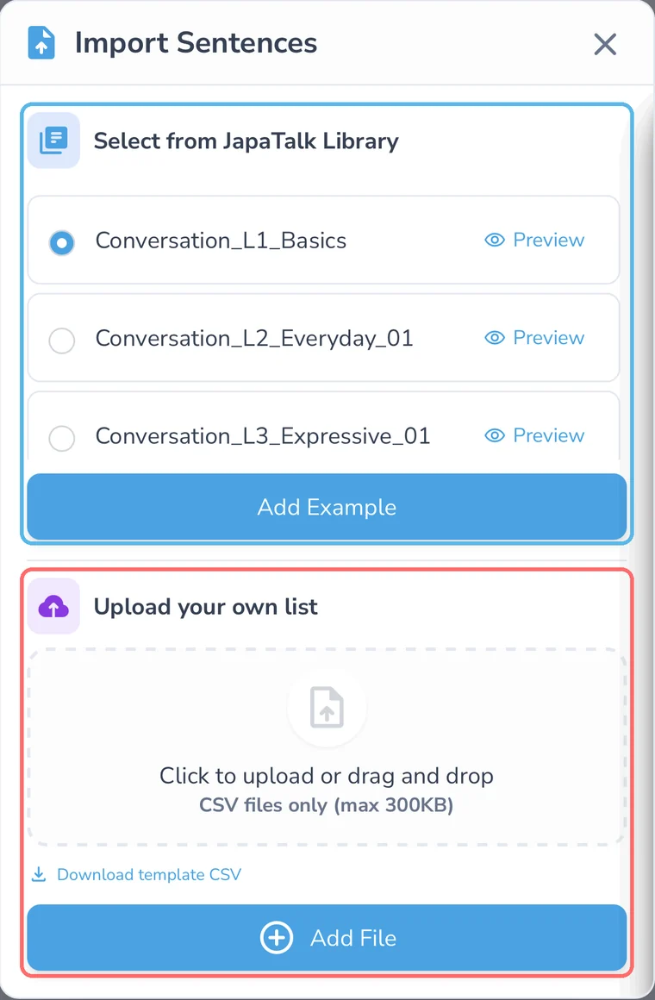The width and height of the screenshot is (655, 1000).
Task: Click eye icon for Conversation_L2_Everyday_01
Action: point(495,337)
